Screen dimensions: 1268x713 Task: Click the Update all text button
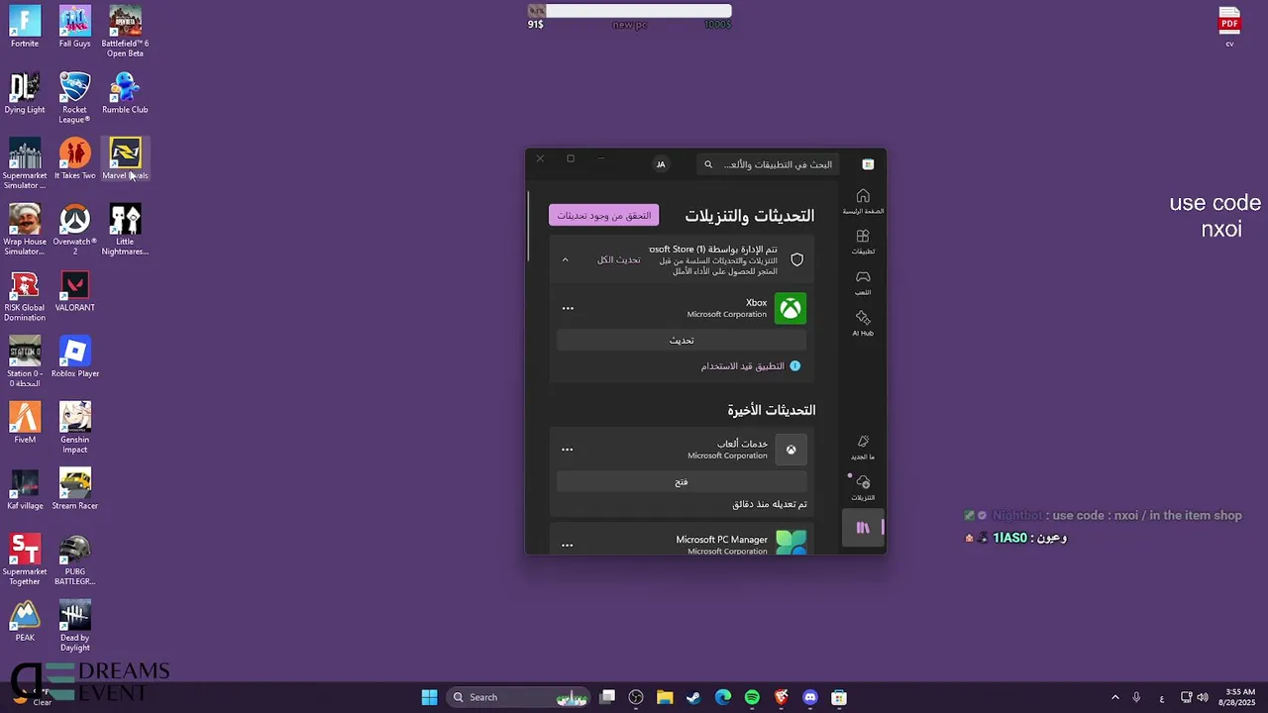[x=618, y=259]
